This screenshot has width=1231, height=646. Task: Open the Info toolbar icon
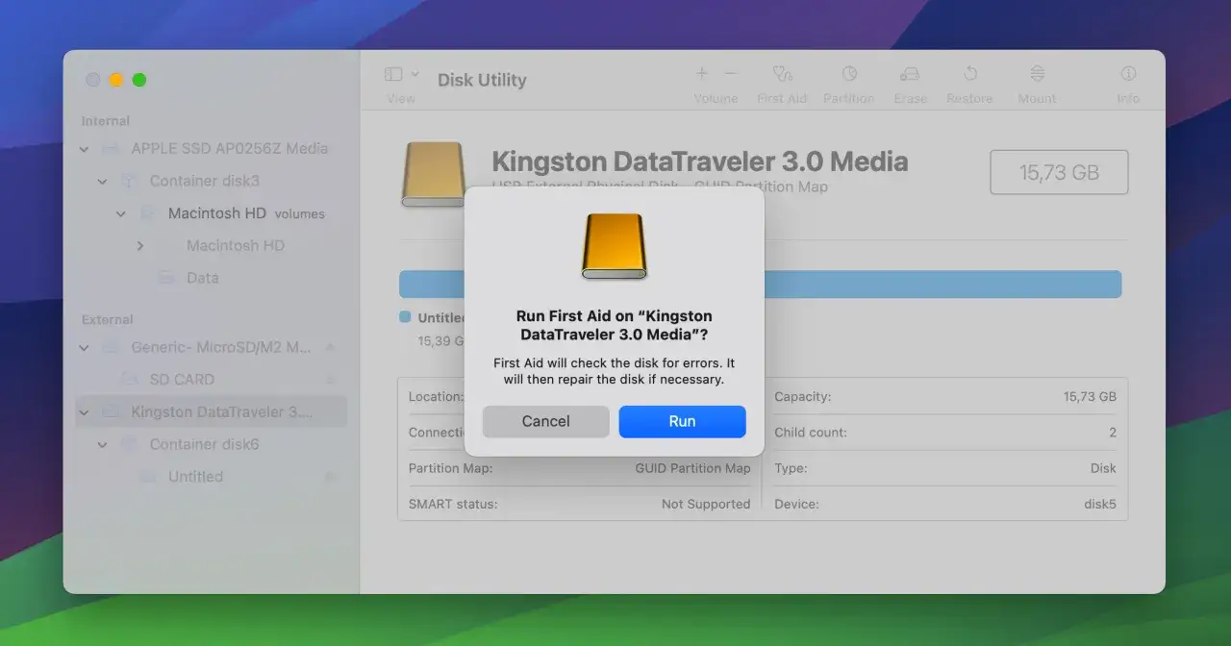(x=1128, y=74)
